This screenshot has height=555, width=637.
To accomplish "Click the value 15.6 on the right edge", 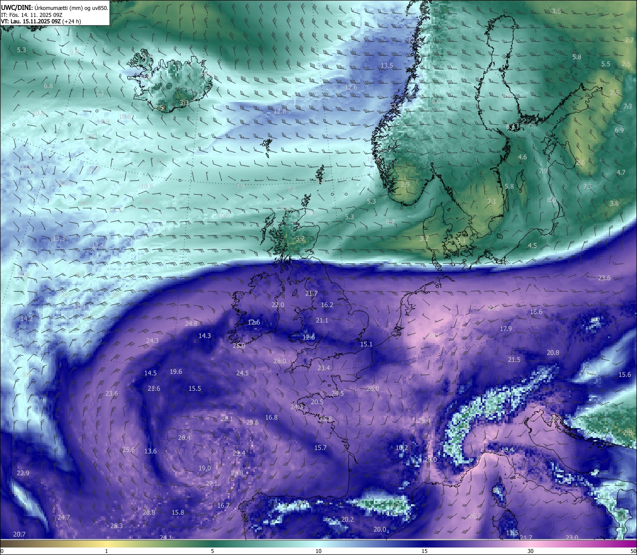I will (x=625, y=374).
